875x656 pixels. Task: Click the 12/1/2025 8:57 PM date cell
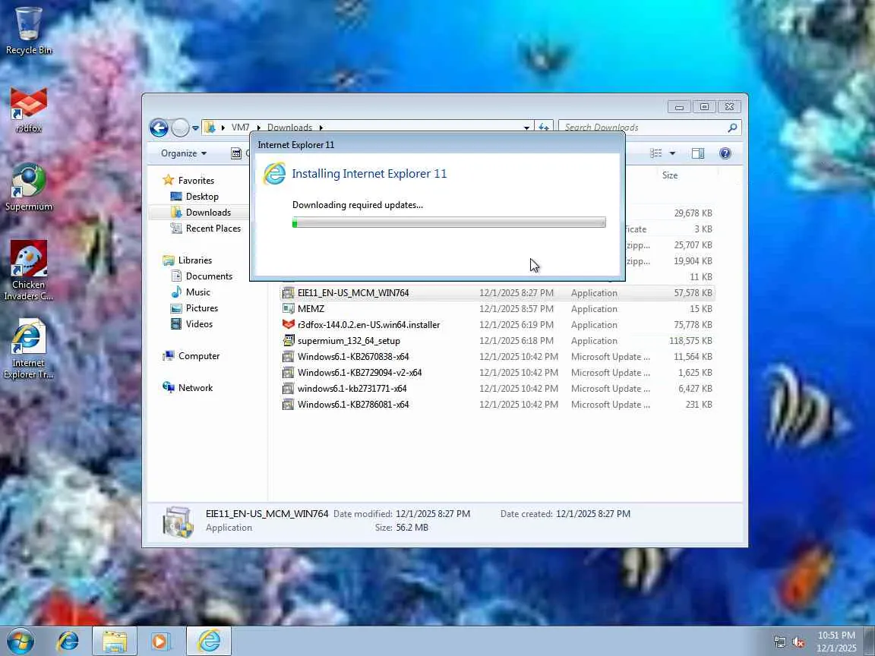point(516,308)
